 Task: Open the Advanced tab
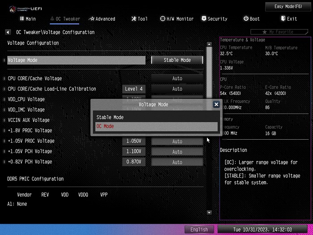102,19
